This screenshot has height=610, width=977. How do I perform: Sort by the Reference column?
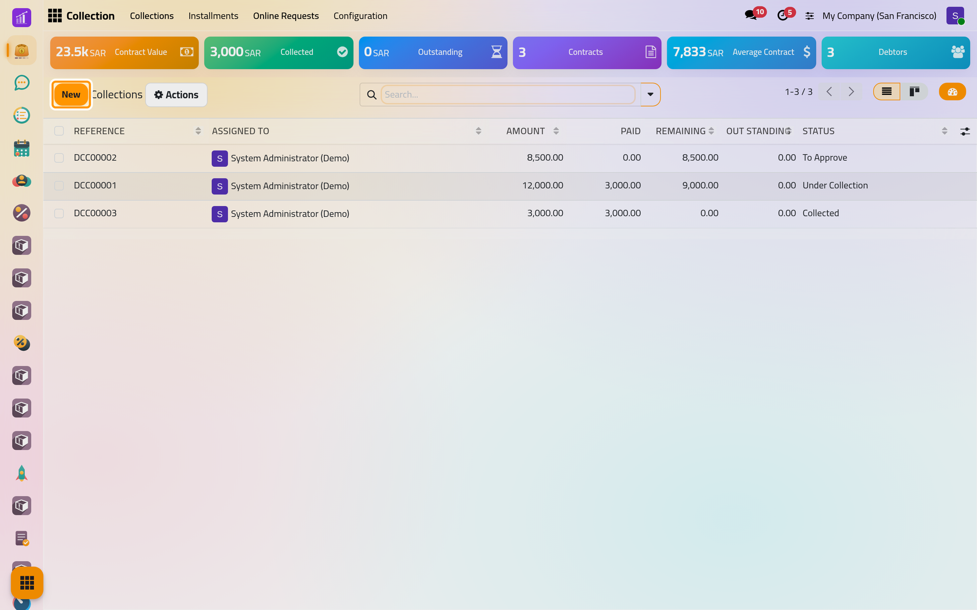pos(137,131)
